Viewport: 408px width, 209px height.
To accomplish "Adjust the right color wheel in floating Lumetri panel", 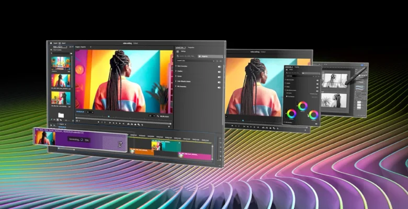I will coord(313,114).
